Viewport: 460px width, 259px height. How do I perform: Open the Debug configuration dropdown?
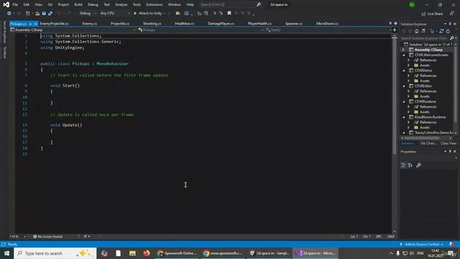point(88,13)
